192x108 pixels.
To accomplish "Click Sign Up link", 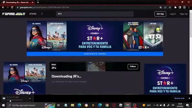I will pos(184,14).
